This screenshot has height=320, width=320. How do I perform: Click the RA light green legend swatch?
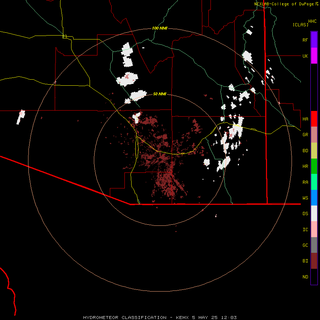coord(314,182)
